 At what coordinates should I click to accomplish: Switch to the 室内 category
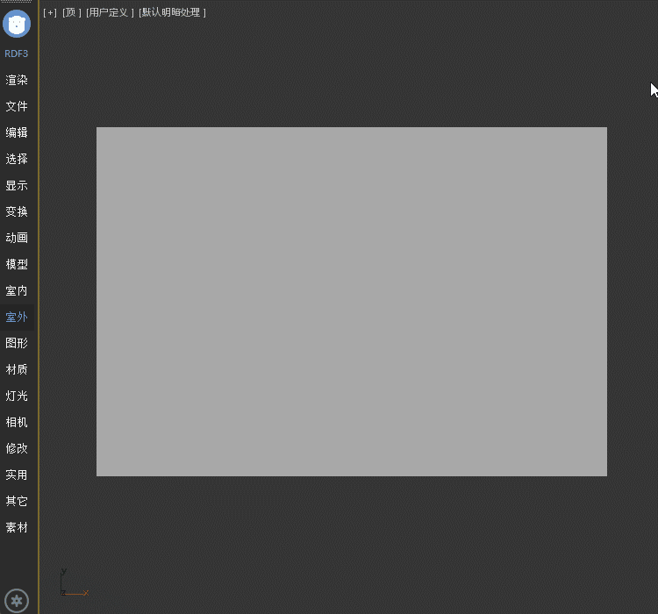[x=17, y=290]
